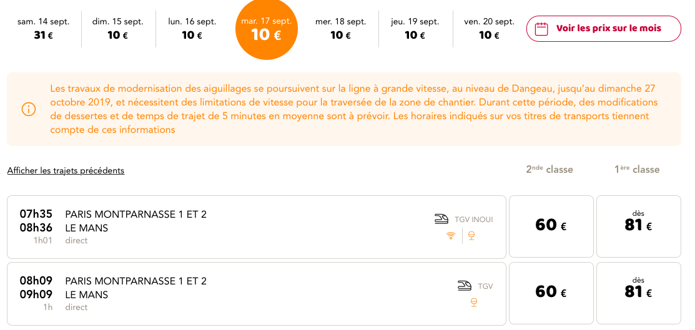Choose 60 € second class for 07h35 train

(551, 226)
